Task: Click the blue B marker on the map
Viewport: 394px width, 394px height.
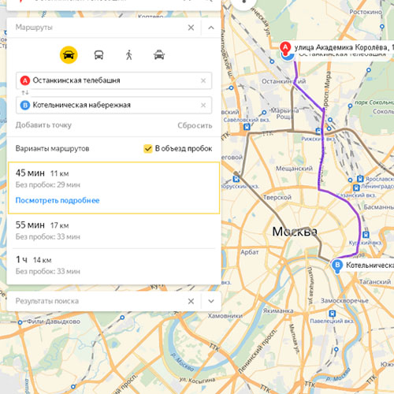Action: [x=337, y=266]
